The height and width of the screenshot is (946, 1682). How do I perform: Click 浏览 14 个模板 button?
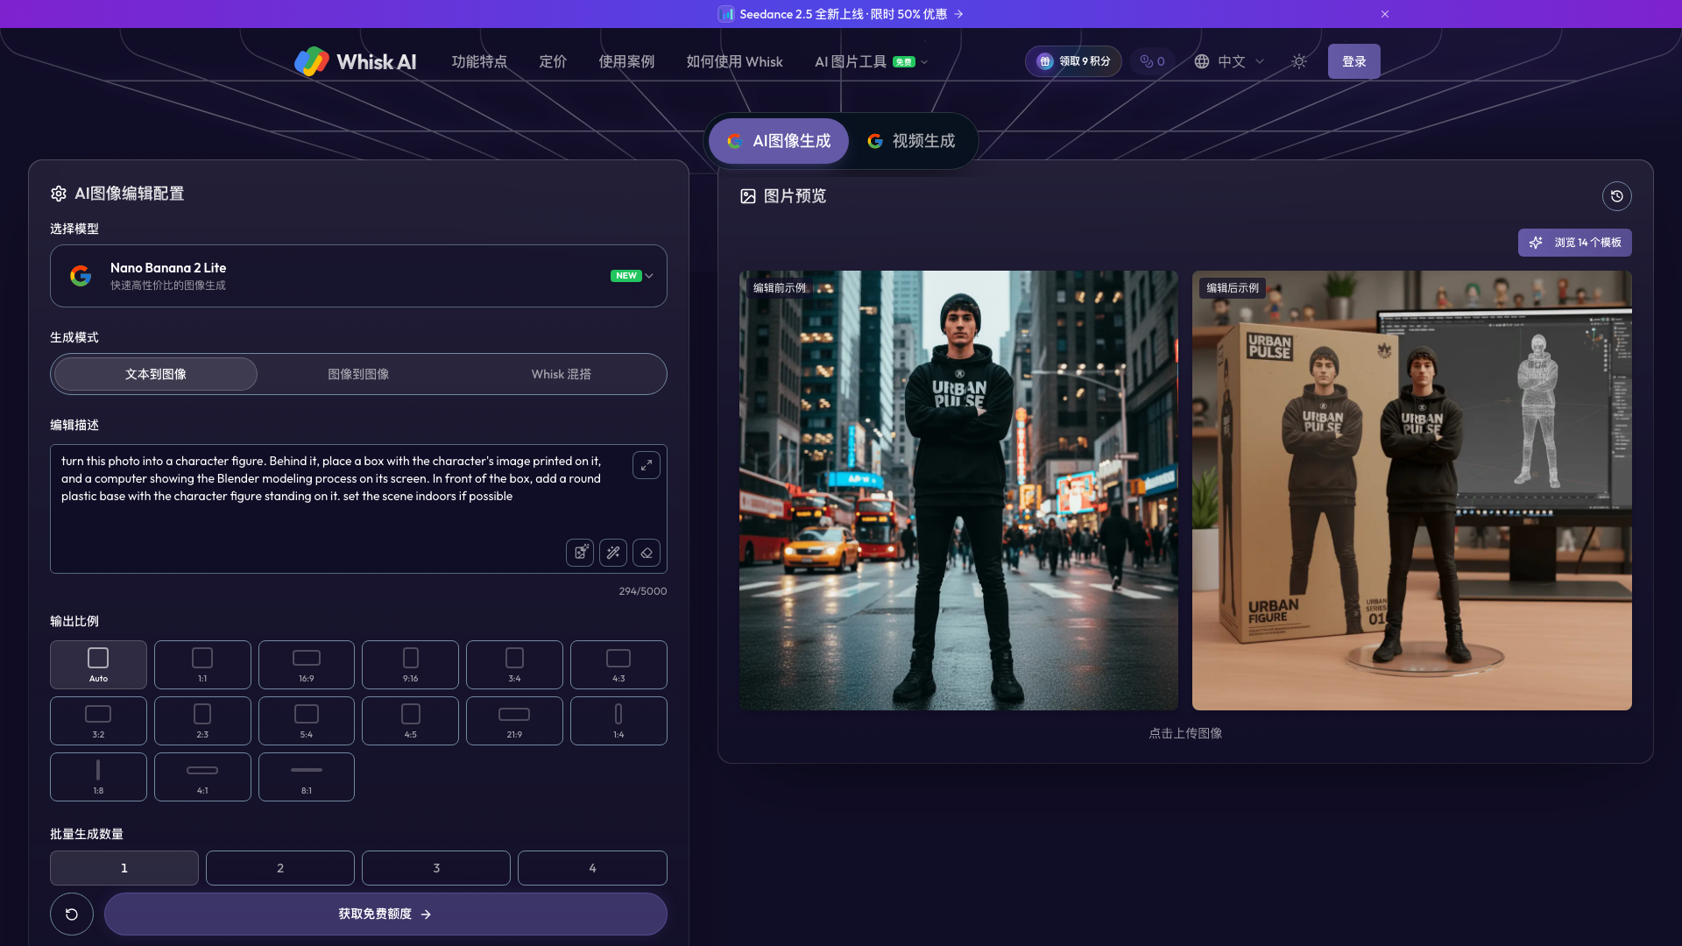click(1575, 243)
